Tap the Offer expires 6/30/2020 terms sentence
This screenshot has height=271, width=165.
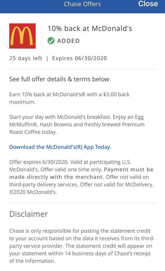39,162
